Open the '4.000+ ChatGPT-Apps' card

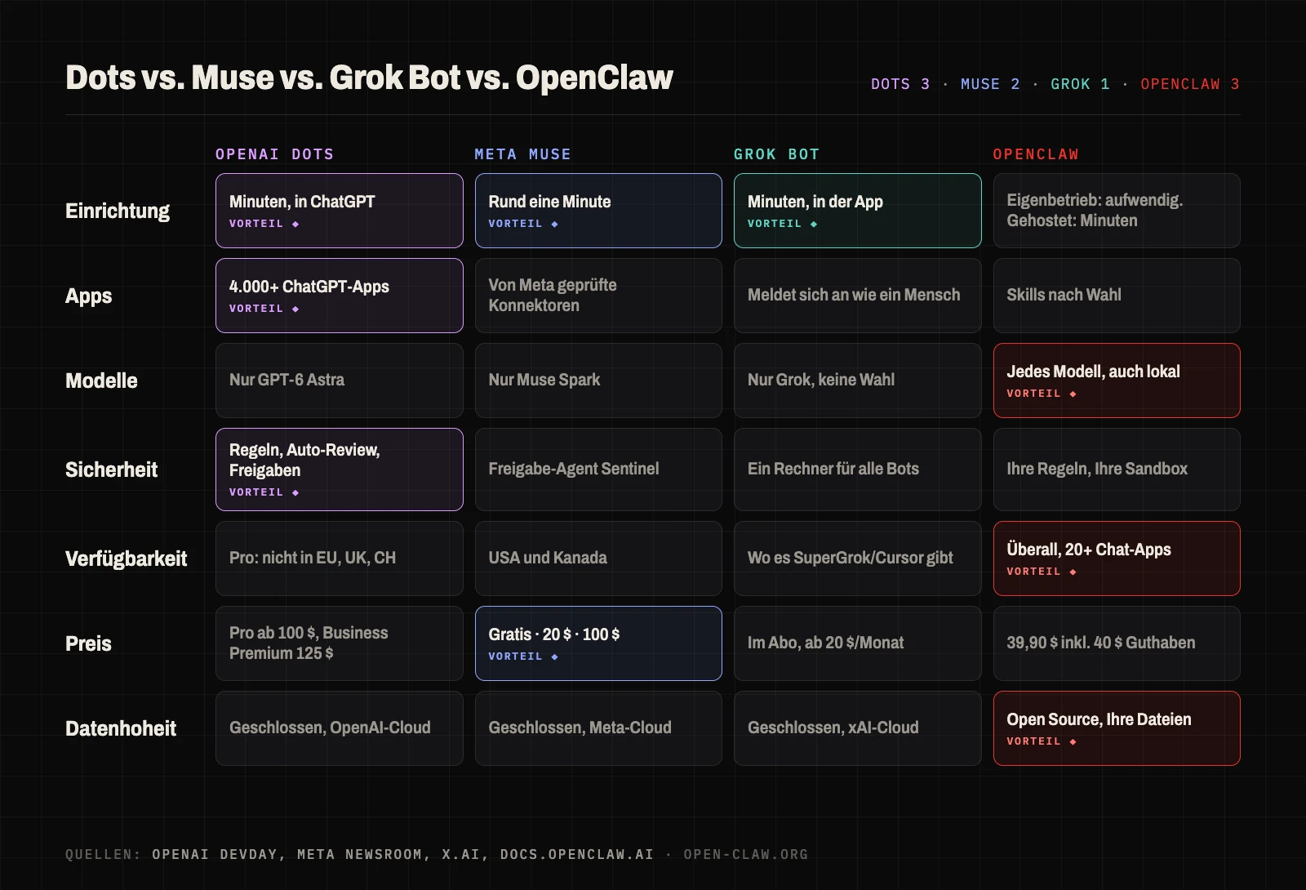coord(340,296)
